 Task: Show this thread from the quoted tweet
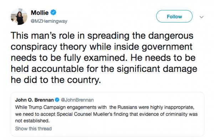point(34,129)
